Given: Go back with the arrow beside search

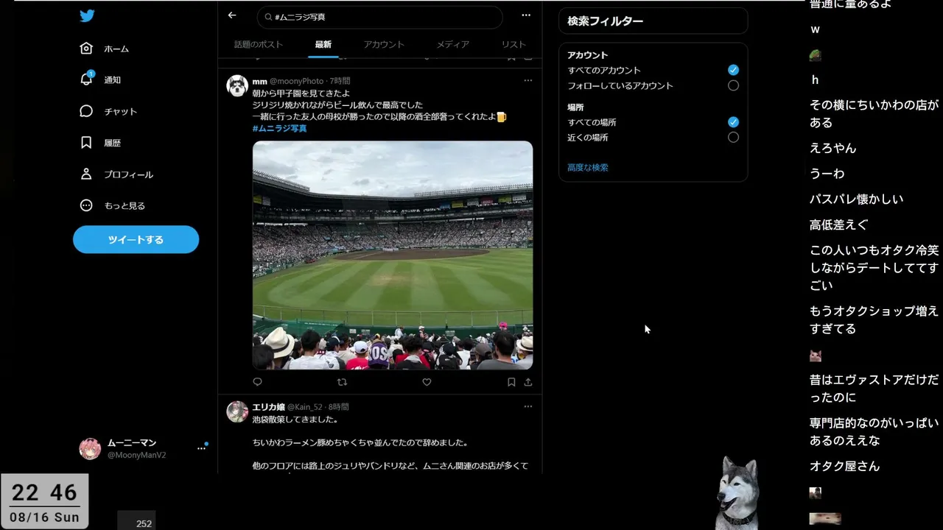Looking at the screenshot, I should pyautogui.click(x=232, y=15).
